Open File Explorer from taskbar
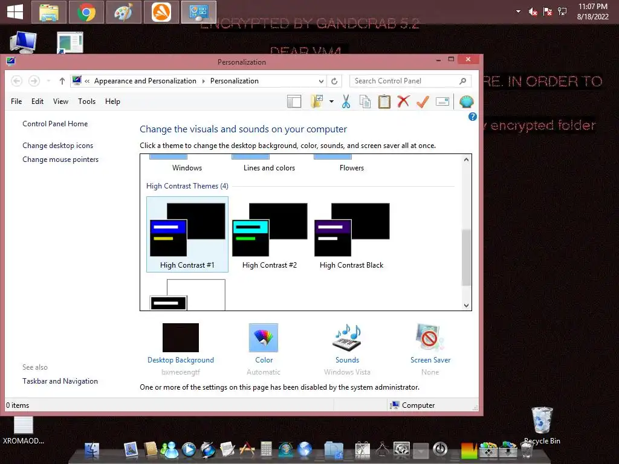This screenshot has width=619, height=464. click(x=48, y=12)
